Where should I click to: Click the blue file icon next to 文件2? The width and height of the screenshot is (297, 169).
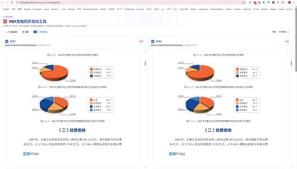(153, 41)
